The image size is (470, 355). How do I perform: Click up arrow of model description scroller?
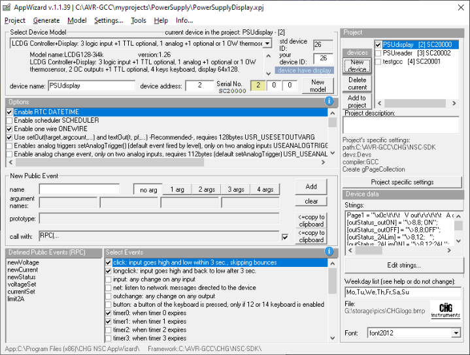pos(269,56)
